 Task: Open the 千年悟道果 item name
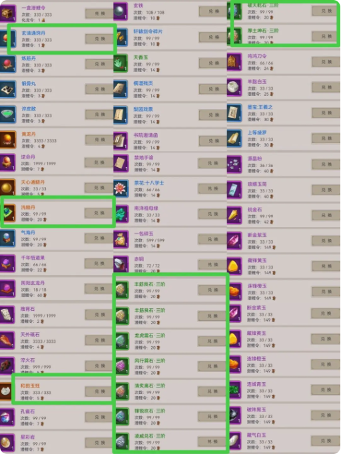(x=33, y=258)
